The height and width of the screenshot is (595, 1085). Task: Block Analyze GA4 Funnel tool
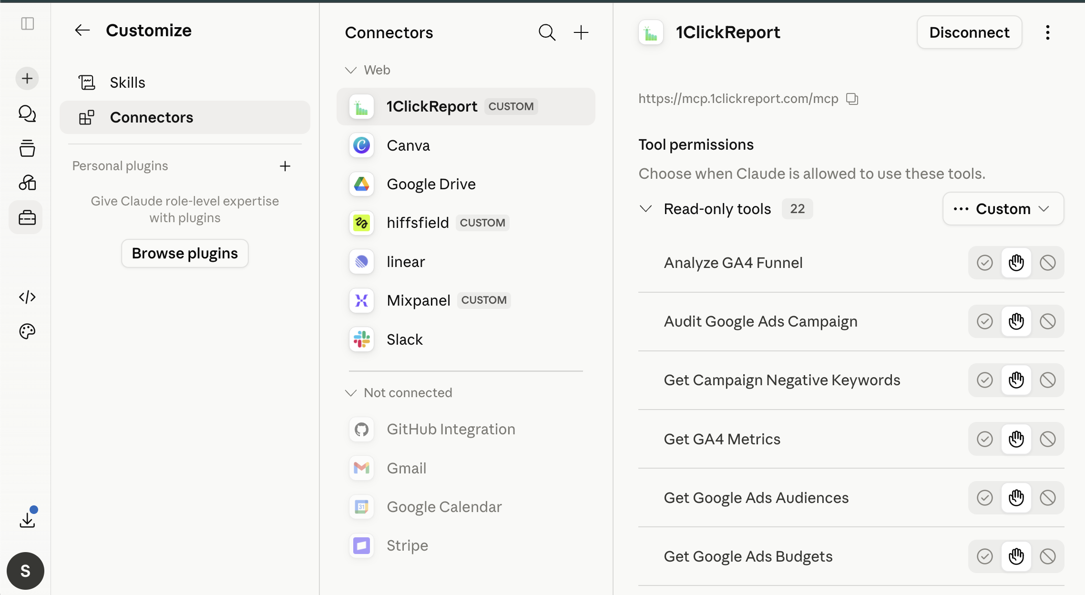coord(1047,263)
